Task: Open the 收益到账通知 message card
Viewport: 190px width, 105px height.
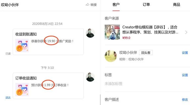Action: pos(48,42)
